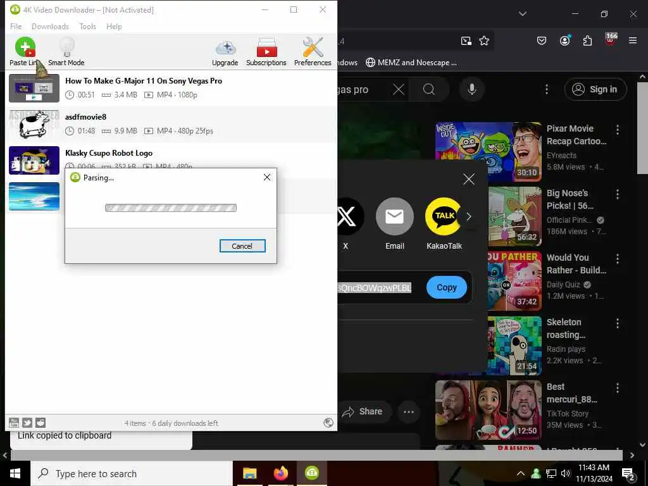Viewport: 648px width, 486px height.
Task: Open extension icon with 166 badge
Action: (x=611, y=39)
